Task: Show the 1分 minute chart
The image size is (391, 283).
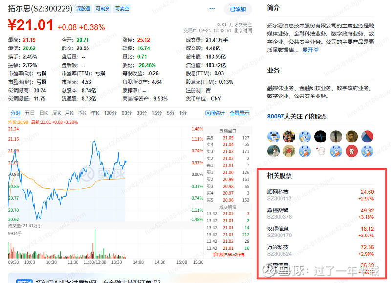Action: [183, 113]
